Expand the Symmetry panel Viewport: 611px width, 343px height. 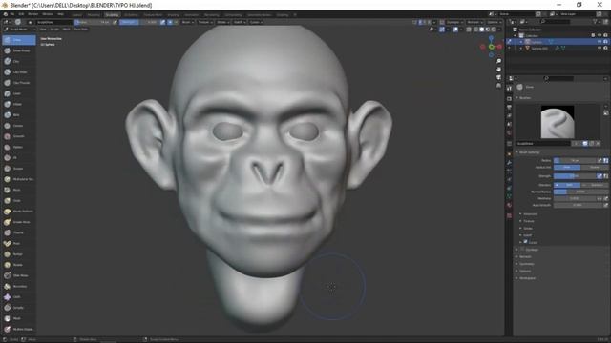click(526, 264)
